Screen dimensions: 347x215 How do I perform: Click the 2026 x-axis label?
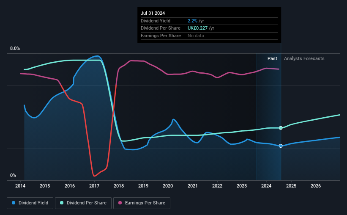click(316, 186)
